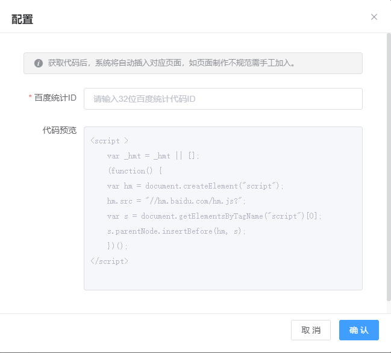Viewport: 391px width, 353px height.
Task: Click the 代码预览 label
Action: tap(60, 130)
